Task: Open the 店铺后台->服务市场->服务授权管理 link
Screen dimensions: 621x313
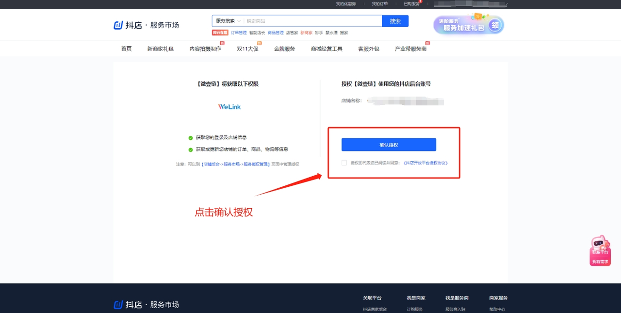Action: (235, 164)
